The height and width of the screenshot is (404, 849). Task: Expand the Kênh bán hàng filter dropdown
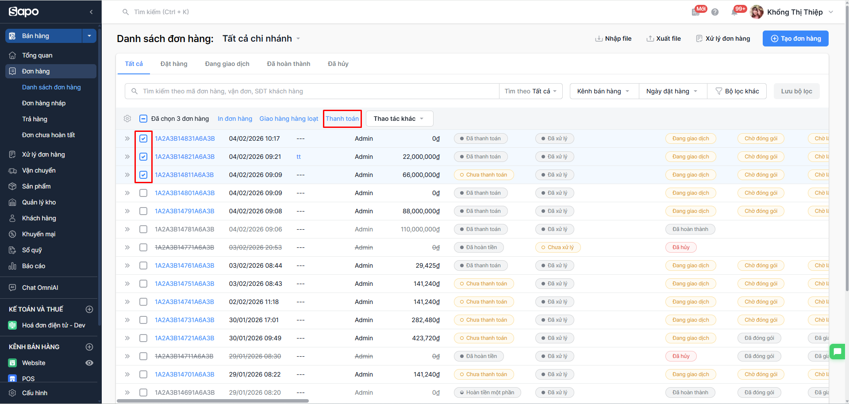pos(603,91)
